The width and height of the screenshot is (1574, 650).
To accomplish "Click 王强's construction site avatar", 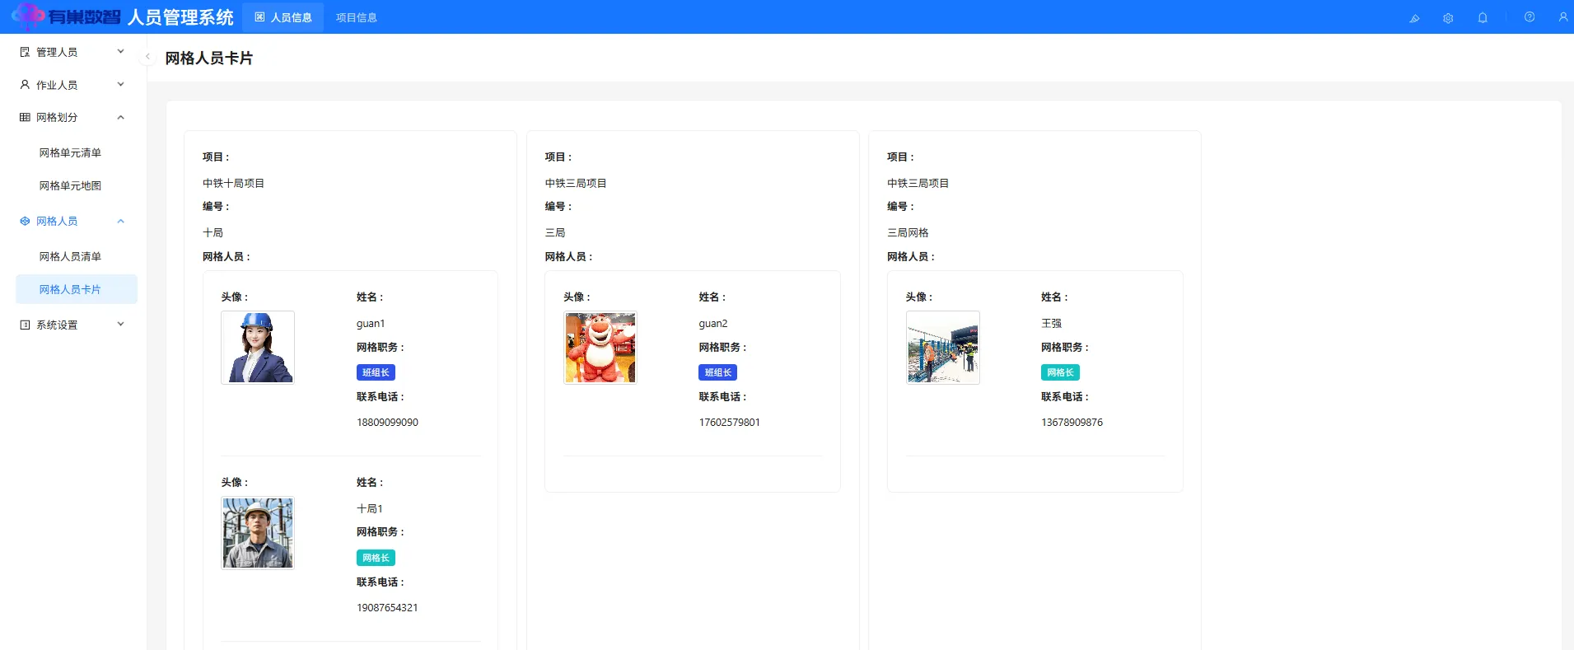I will 943,347.
